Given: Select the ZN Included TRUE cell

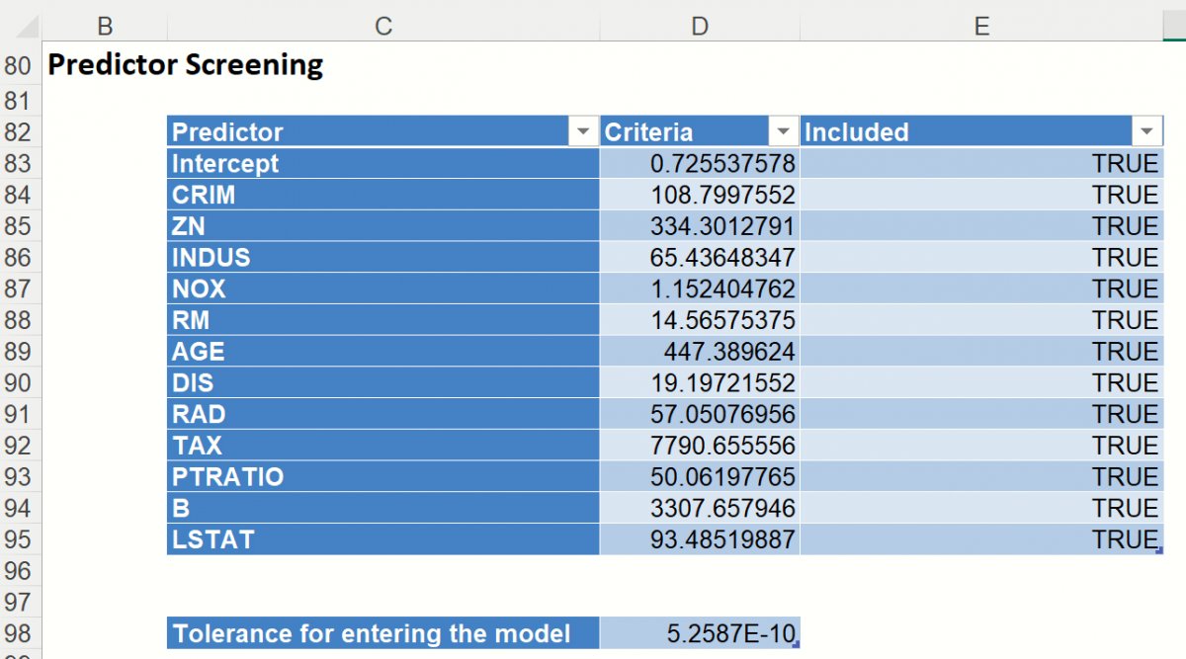Looking at the screenshot, I should pos(981,226).
